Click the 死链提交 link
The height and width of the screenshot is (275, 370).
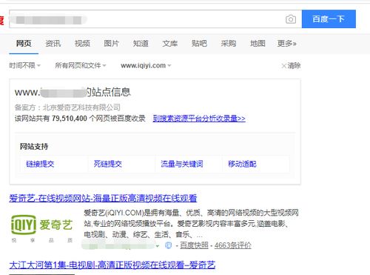pyautogui.click(x=108, y=164)
